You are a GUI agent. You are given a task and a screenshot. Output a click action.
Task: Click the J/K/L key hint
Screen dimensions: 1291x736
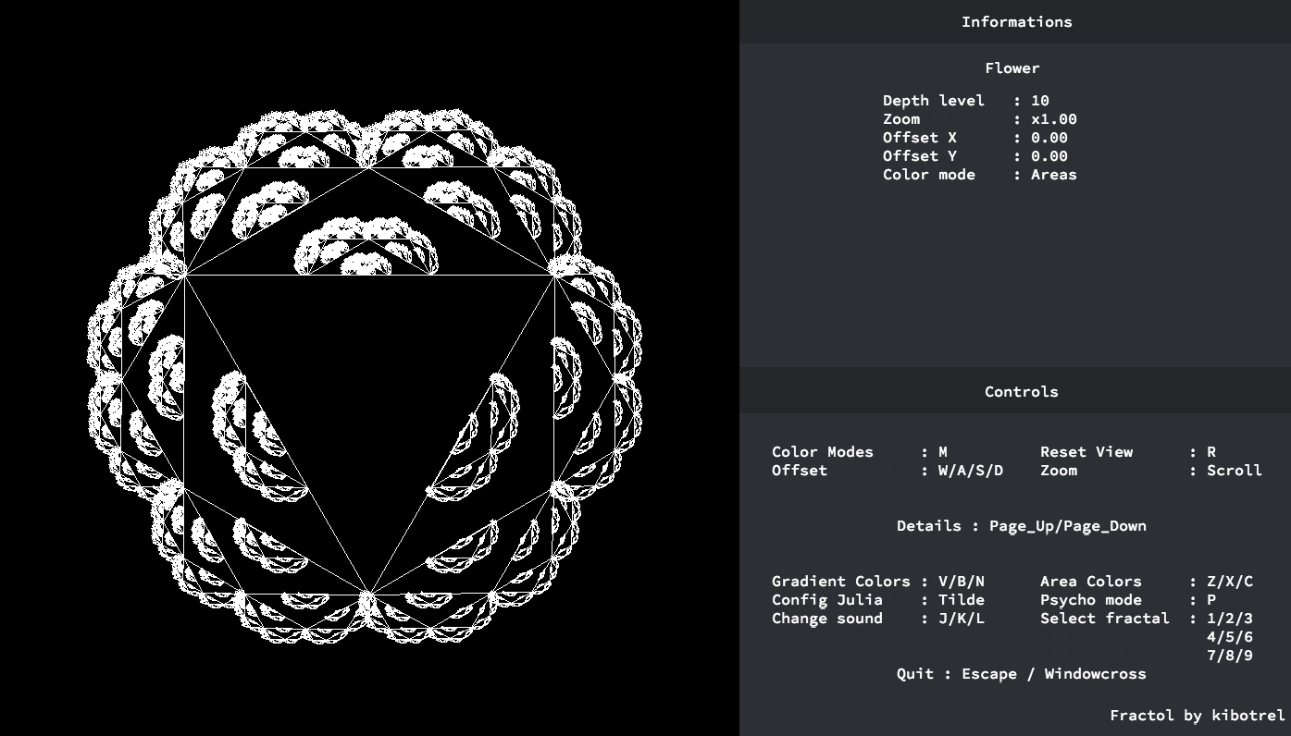pos(962,618)
